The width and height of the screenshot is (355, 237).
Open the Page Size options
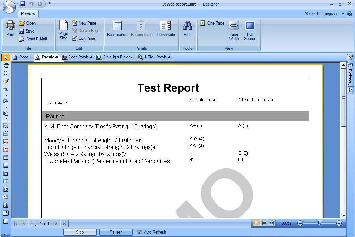point(63,30)
